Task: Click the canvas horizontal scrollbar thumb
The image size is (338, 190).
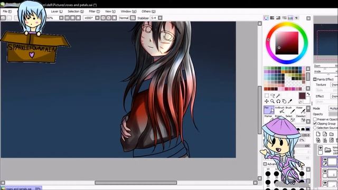Action: point(136,183)
